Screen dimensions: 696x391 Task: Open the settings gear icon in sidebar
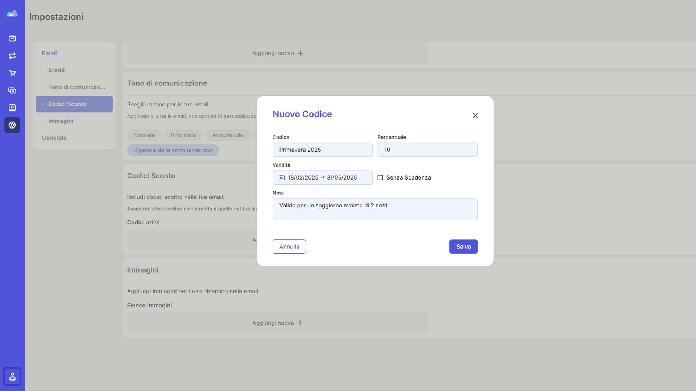(12, 125)
